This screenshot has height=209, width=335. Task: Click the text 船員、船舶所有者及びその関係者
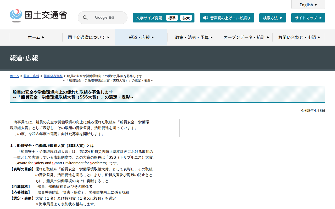tap(65, 187)
